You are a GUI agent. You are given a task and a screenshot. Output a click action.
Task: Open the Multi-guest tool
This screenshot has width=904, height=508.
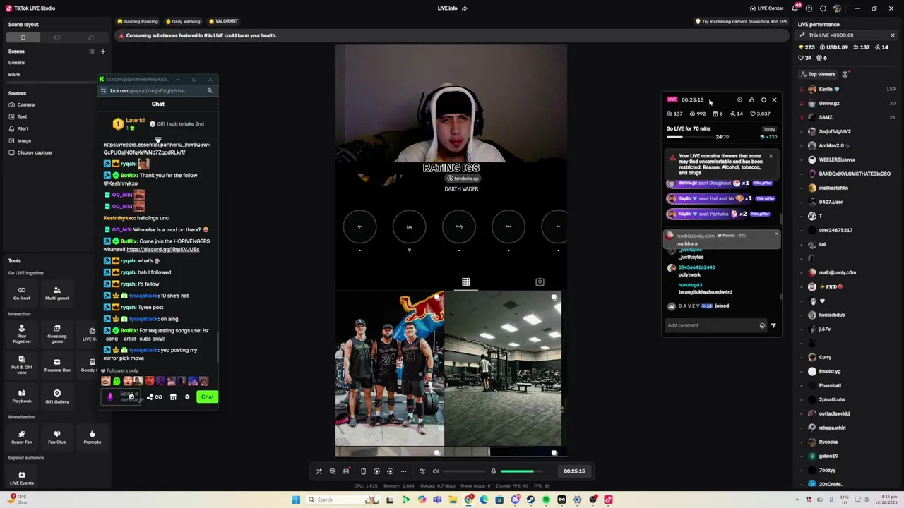[x=57, y=293]
